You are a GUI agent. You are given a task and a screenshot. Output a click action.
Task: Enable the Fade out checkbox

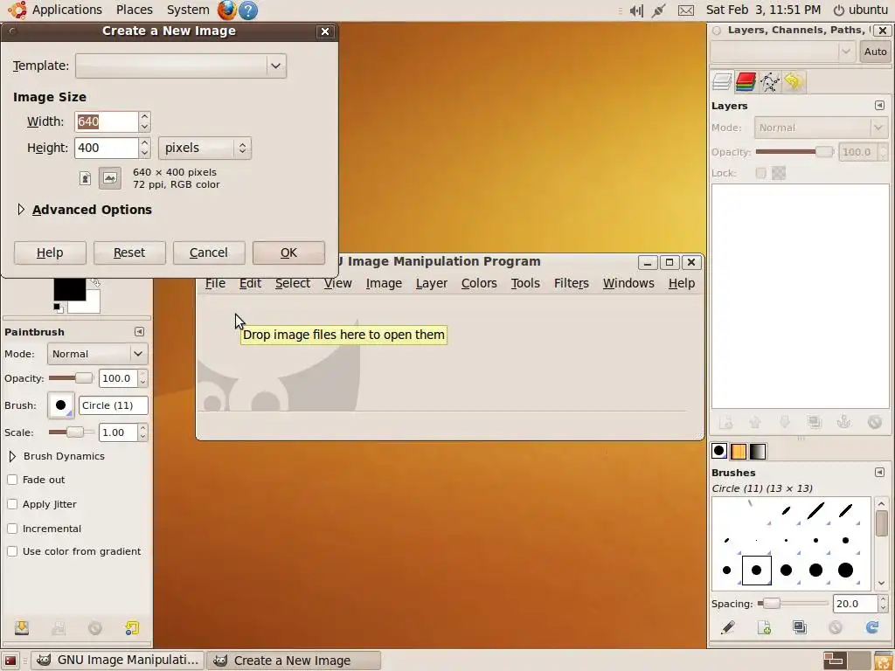click(x=12, y=480)
